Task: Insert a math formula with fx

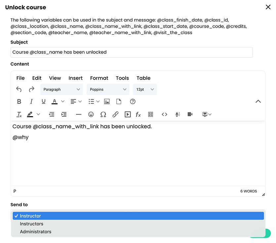Action: click(138, 114)
